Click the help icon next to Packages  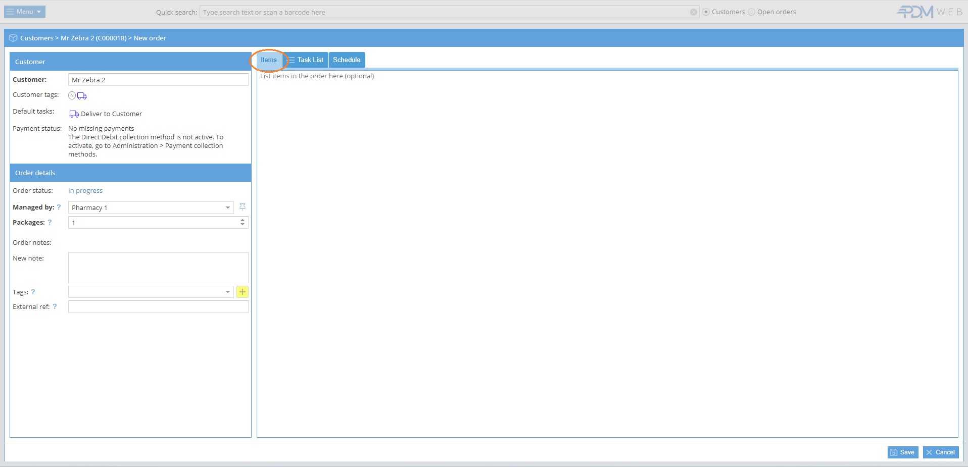point(50,222)
